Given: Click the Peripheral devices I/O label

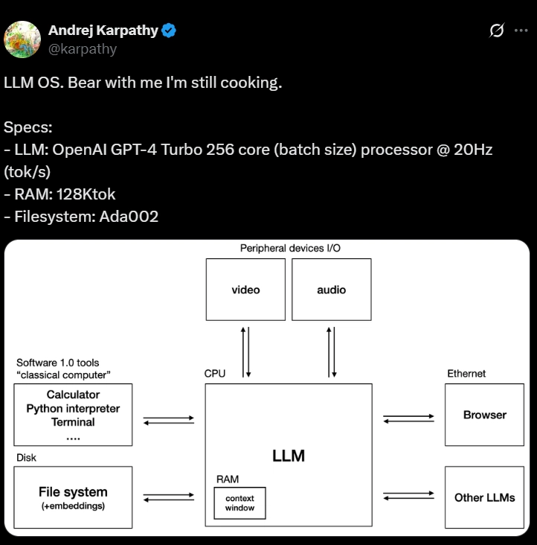Looking at the screenshot, I should (x=290, y=248).
